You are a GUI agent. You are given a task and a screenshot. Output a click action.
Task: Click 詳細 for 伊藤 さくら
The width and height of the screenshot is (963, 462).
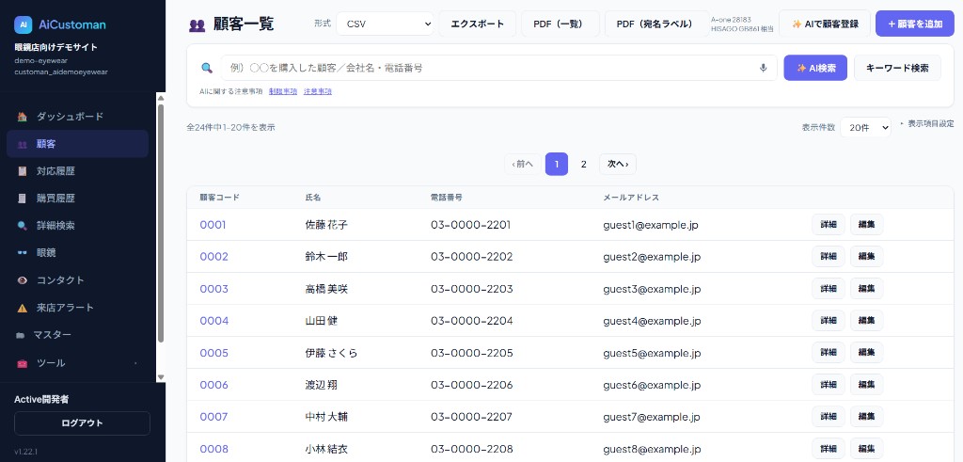(x=829, y=353)
